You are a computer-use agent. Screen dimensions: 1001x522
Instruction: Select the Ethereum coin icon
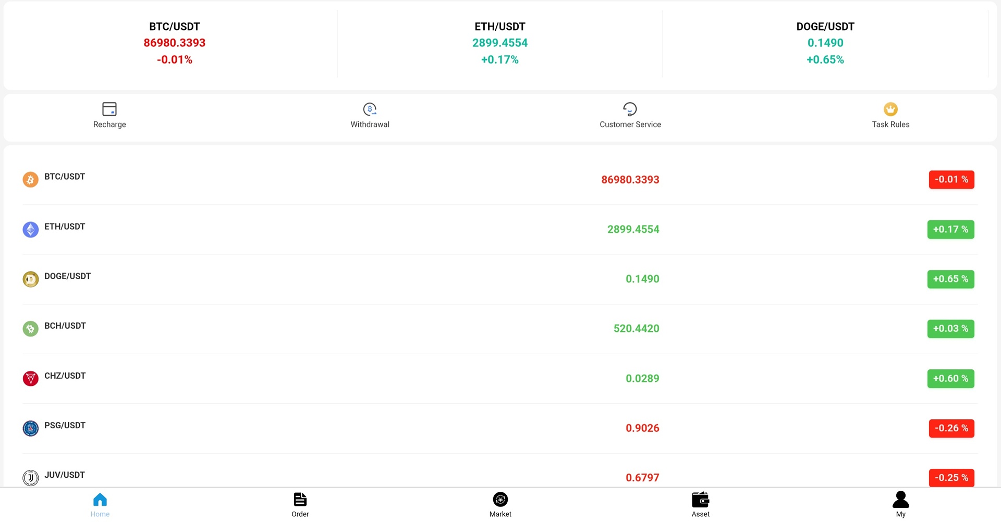pyautogui.click(x=30, y=230)
